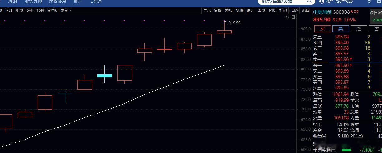This screenshot has width=382, height=153.
Task: Click the 卖四 price 896.00
Action: (x=342, y=43)
